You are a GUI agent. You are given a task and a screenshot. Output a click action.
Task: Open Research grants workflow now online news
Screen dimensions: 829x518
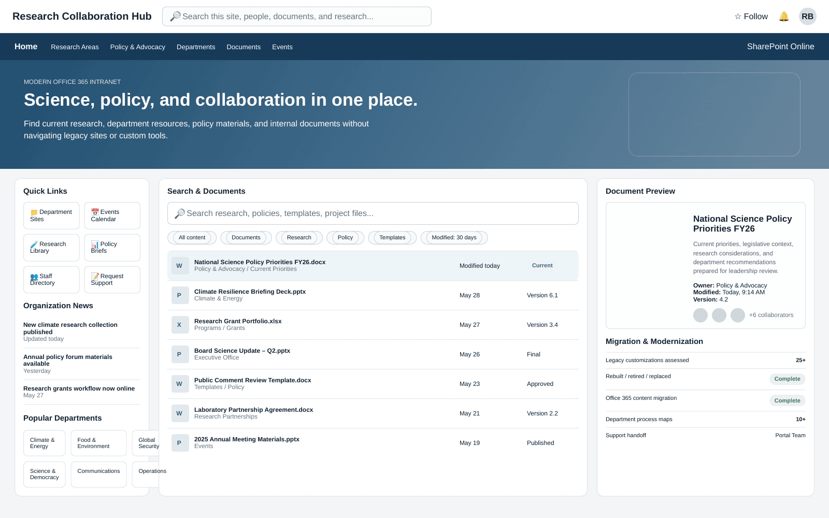[x=82, y=392]
